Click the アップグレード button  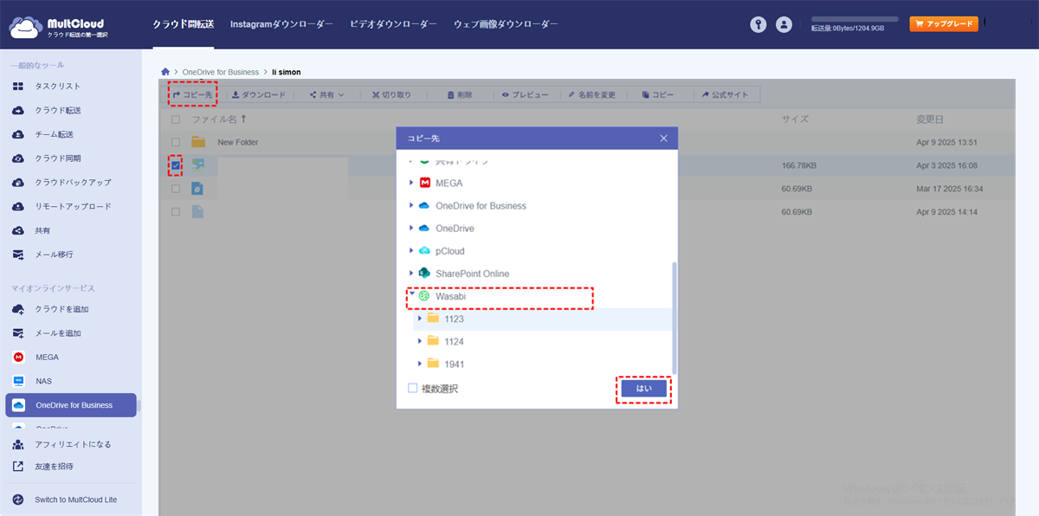[944, 24]
